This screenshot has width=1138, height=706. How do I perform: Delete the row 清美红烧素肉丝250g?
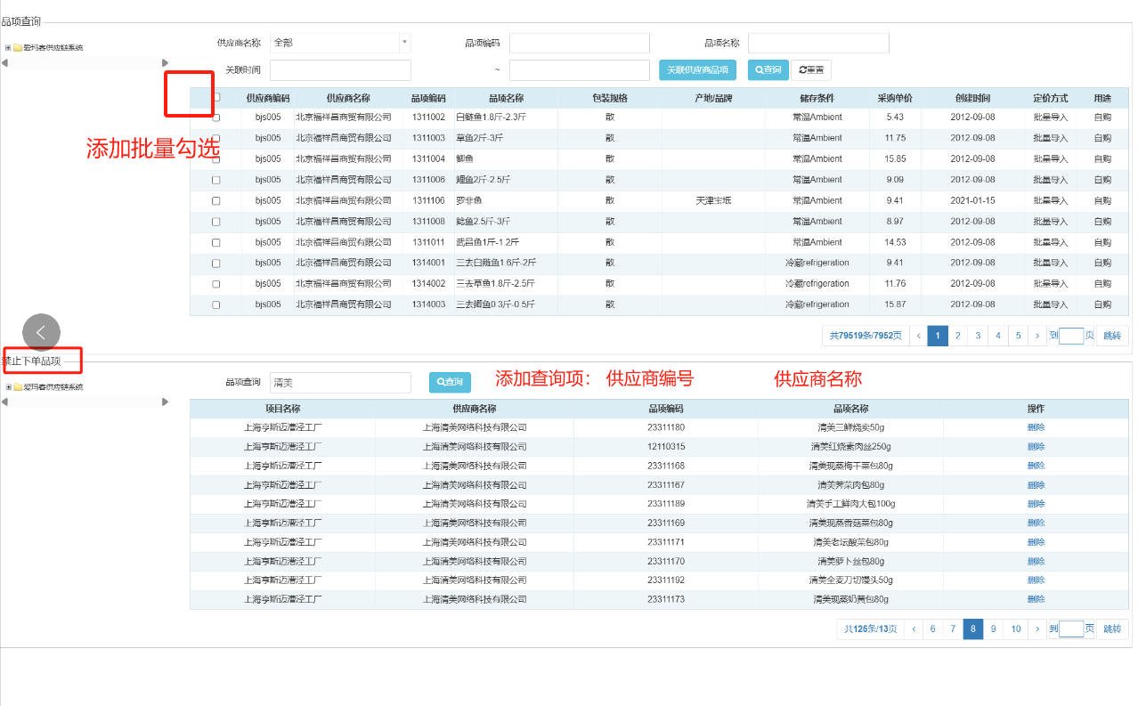coord(1036,447)
